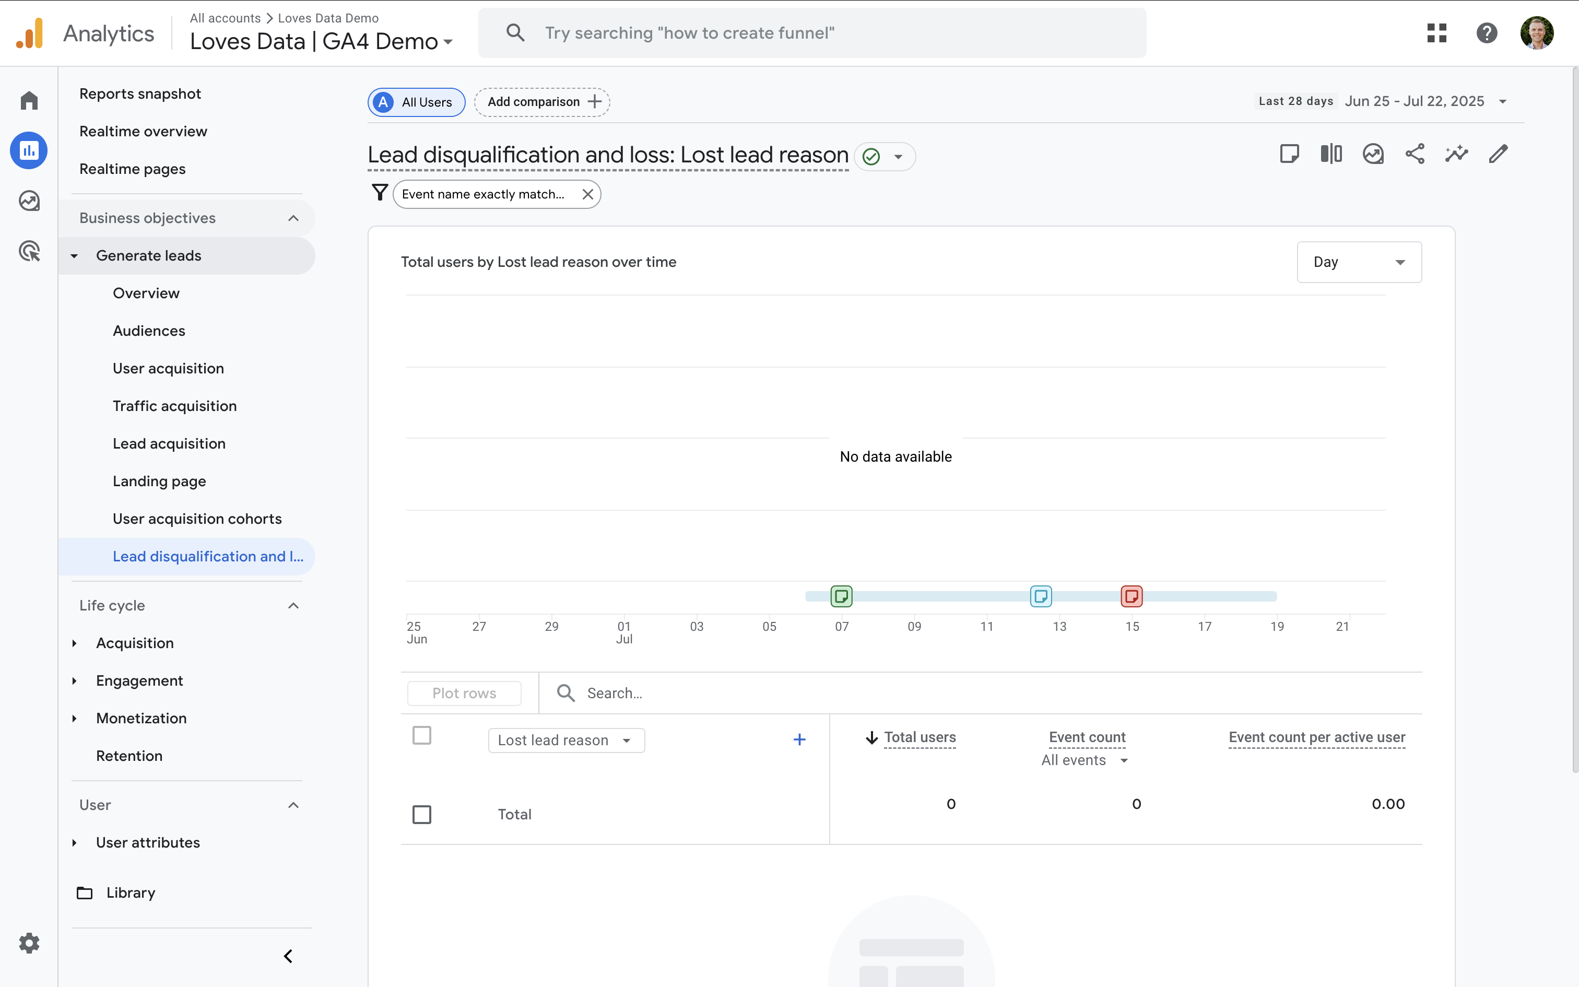Open the Insights sparkline icon
Image resolution: width=1579 pixels, height=987 pixels.
tap(1456, 154)
